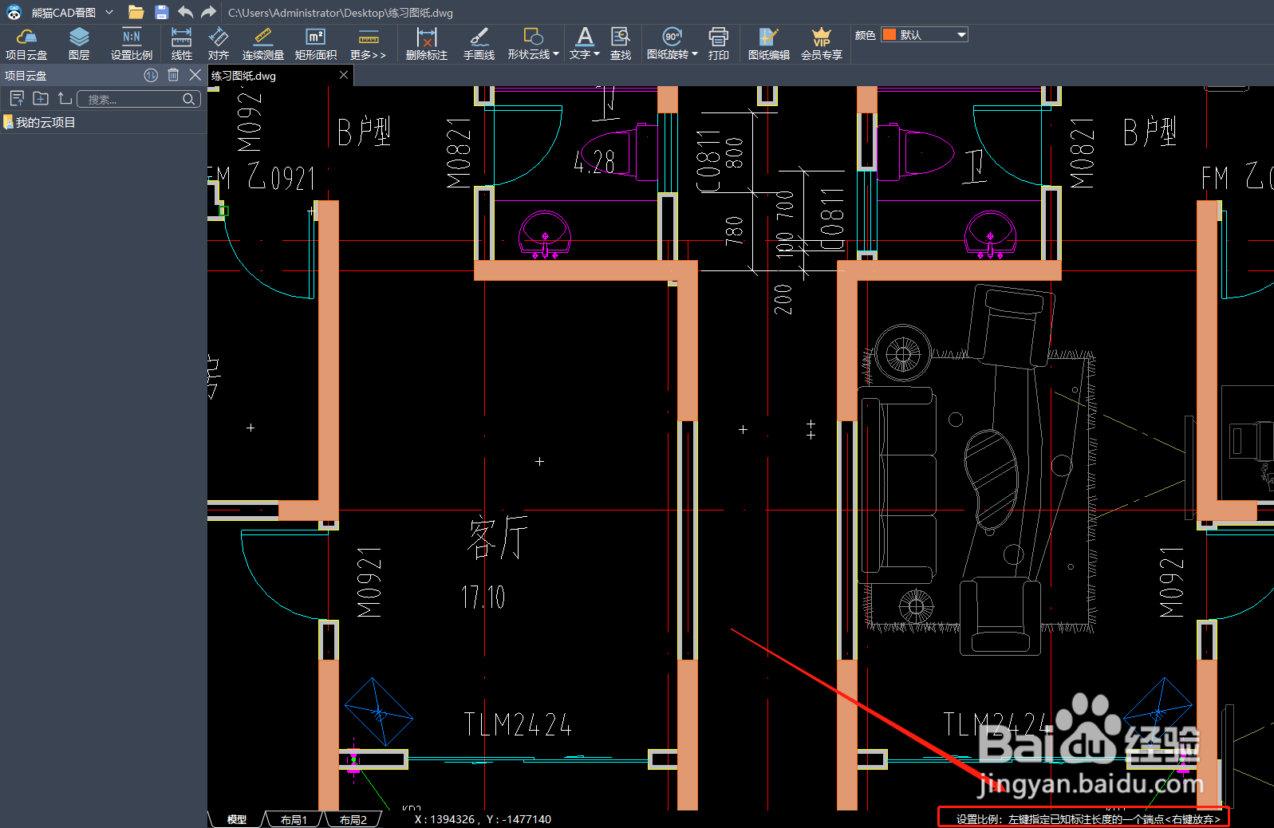Click the open file folder icon
This screenshot has height=828, width=1274.
point(136,12)
